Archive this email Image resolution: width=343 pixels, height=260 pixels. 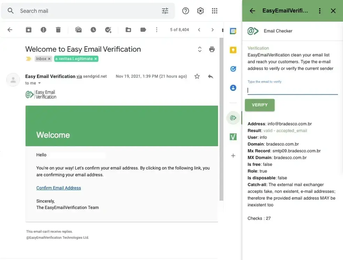pyautogui.click(x=29, y=30)
